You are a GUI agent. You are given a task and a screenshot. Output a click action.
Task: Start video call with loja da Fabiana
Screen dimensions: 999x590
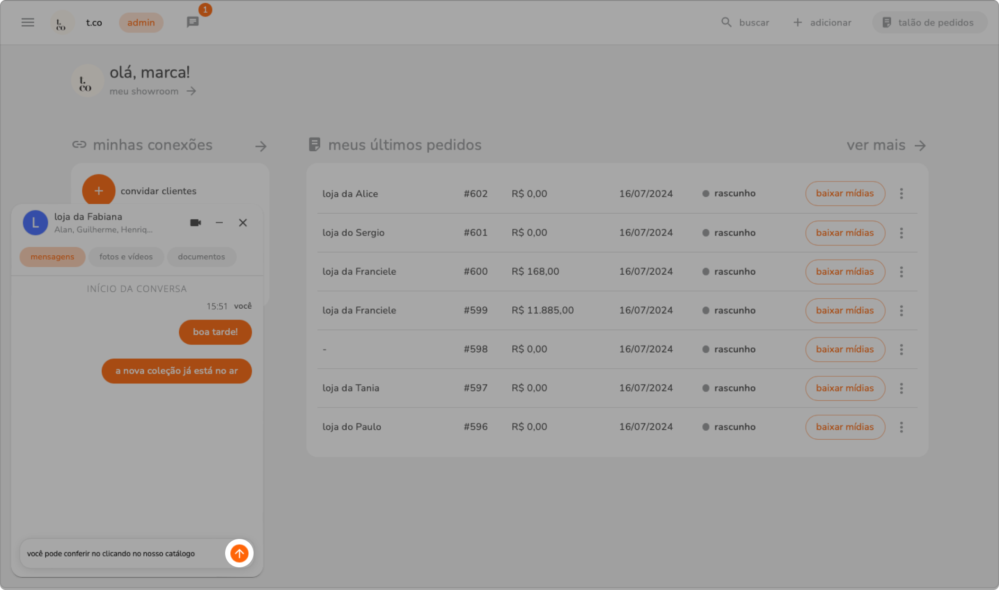point(195,223)
